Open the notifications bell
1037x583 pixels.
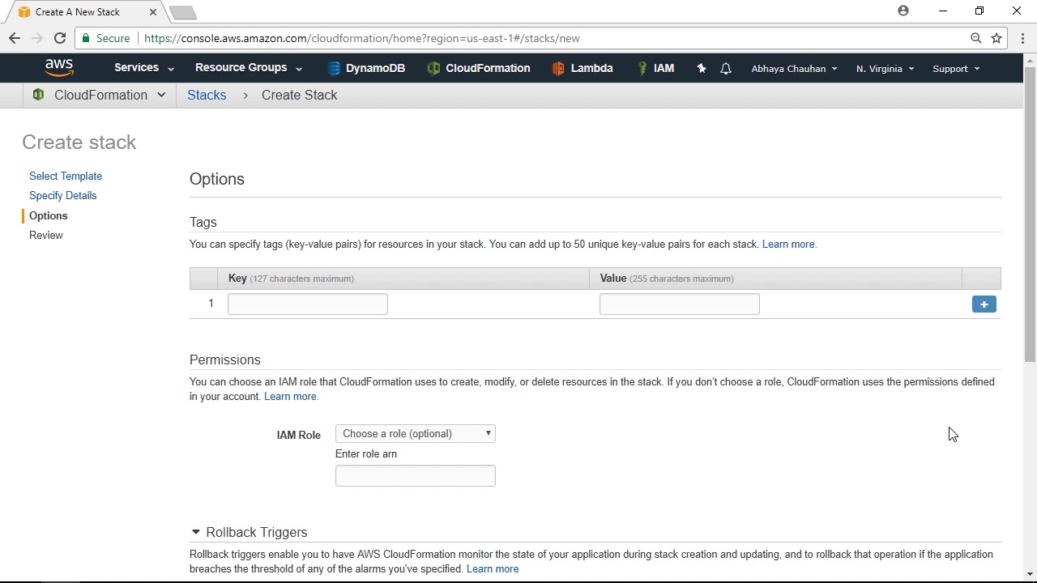point(726,69)
